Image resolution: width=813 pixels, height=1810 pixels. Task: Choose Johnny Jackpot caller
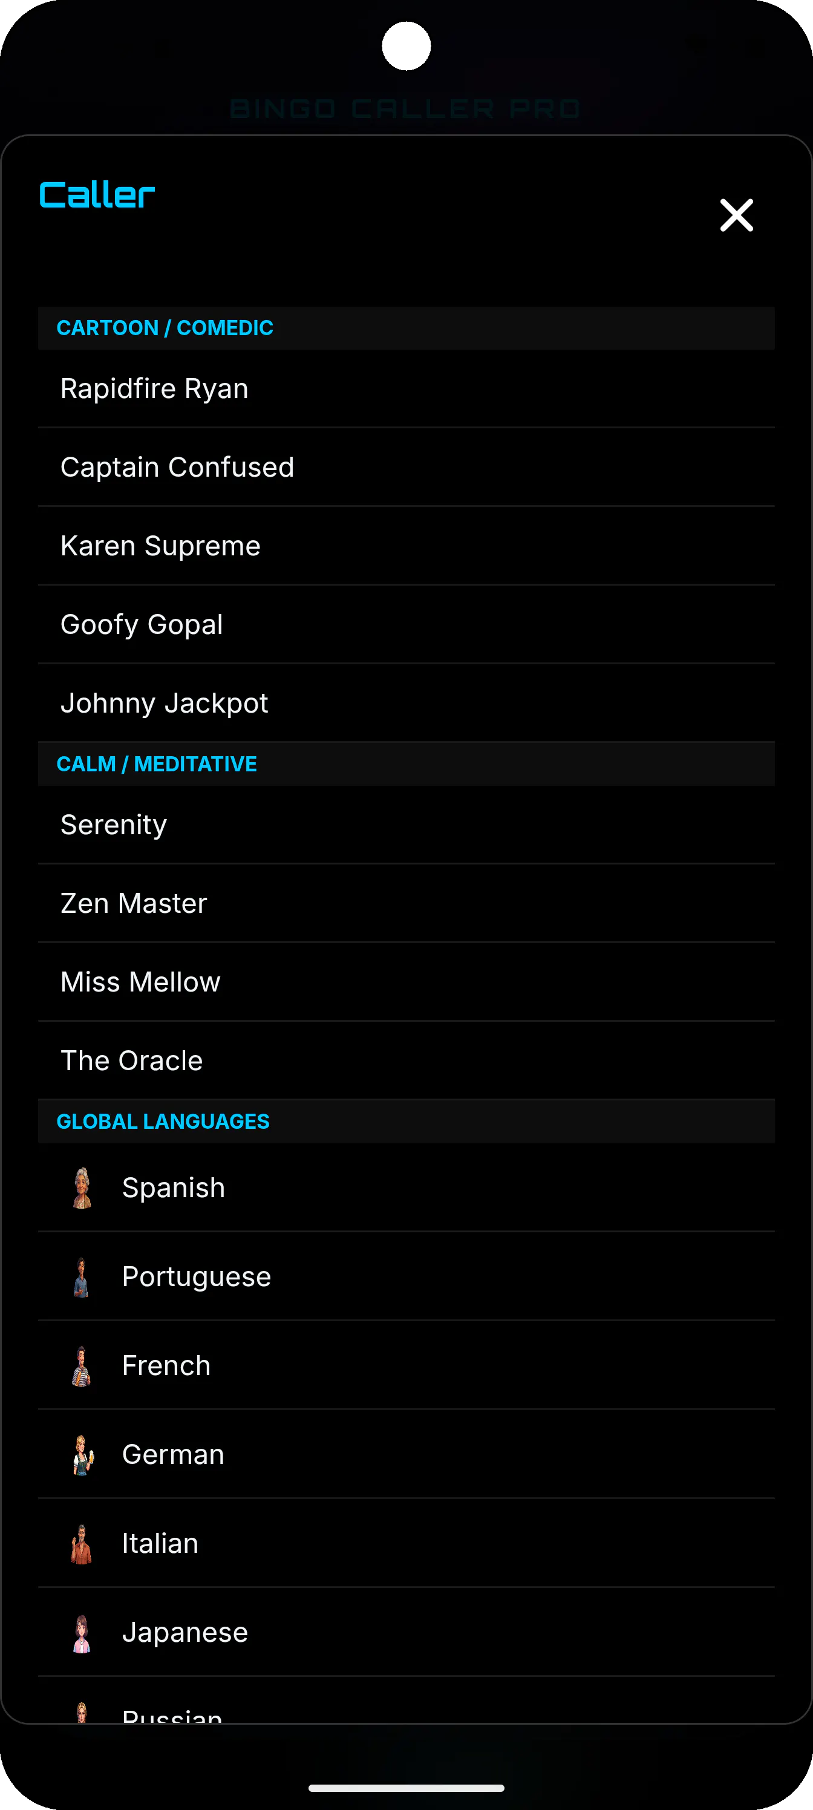click(x=406, y=702)
